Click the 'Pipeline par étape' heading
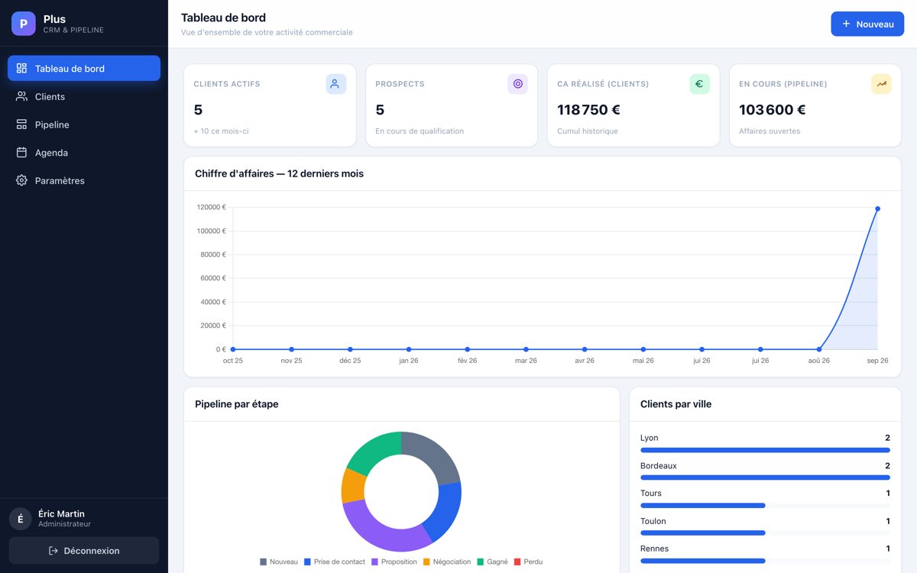This screenshot has height=573, width=917. [236, 404]
